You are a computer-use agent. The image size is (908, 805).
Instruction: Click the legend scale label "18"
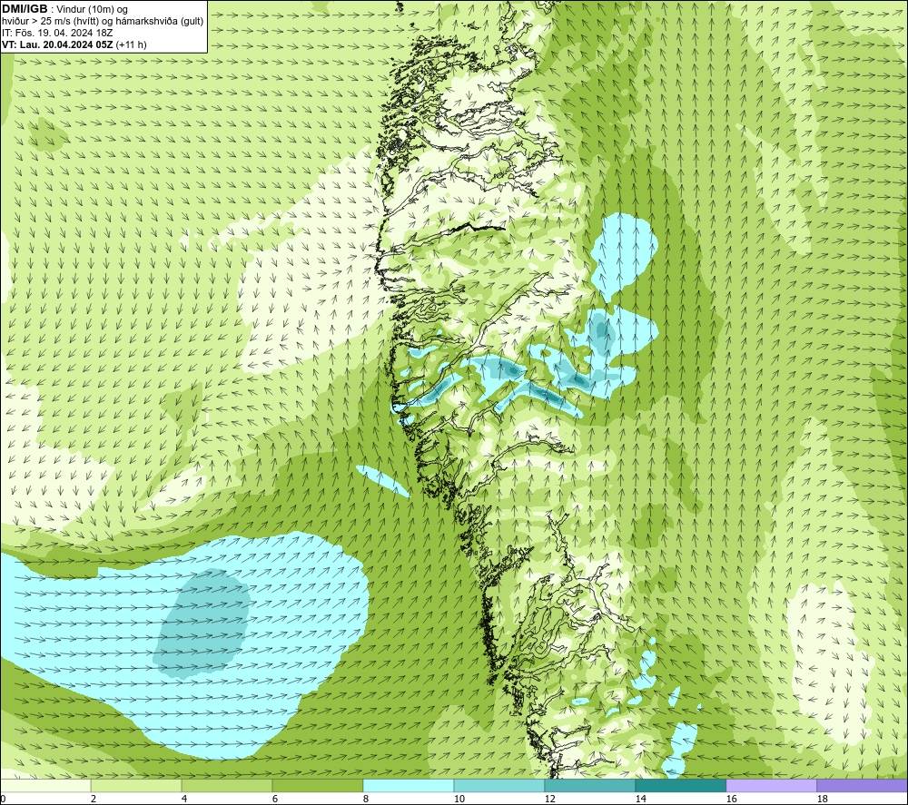click(822, 800)
